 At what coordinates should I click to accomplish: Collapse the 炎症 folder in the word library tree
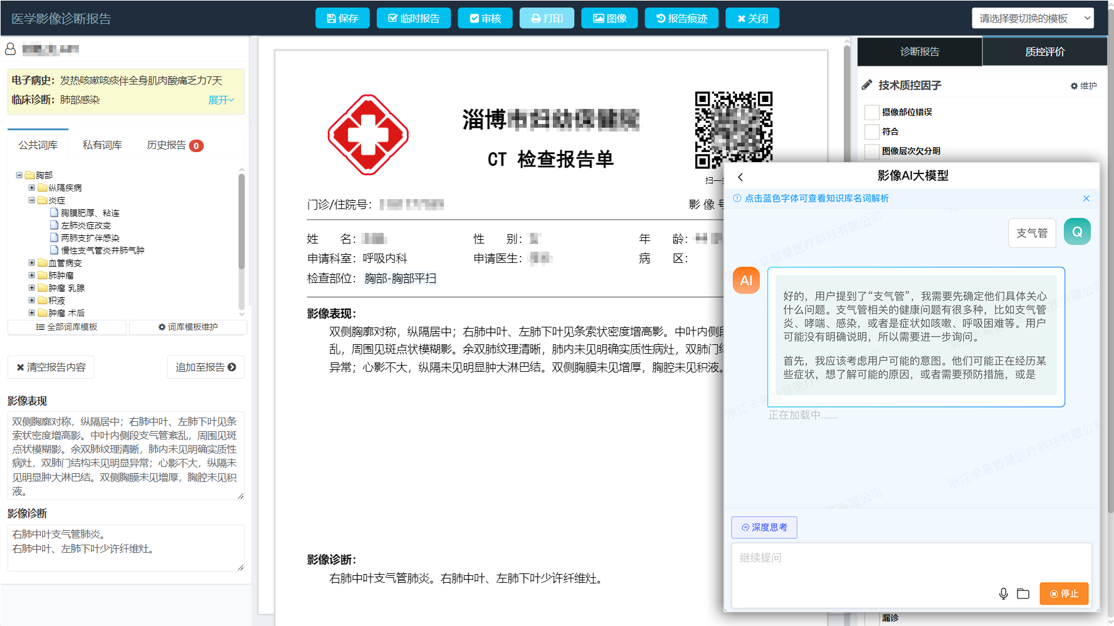31,200
